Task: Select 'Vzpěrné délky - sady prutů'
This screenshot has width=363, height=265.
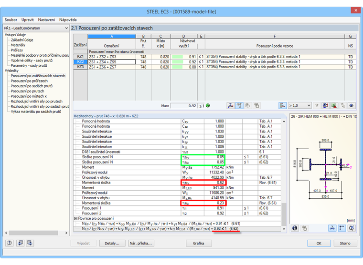Action: (x=32, y=61)
